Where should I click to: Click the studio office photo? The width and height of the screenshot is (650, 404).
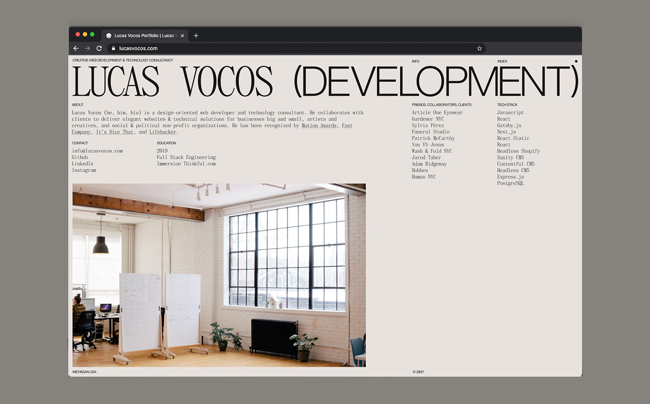coord(219,275)
